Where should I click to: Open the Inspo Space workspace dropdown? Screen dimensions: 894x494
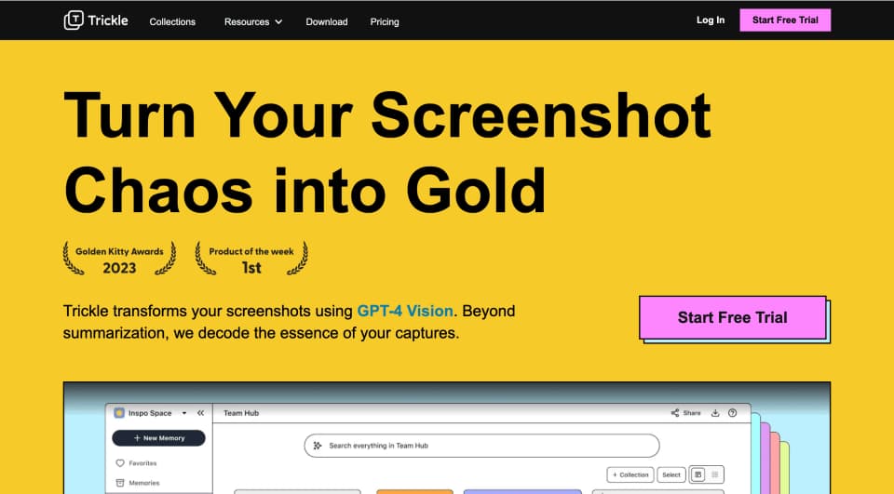[184, 413]
